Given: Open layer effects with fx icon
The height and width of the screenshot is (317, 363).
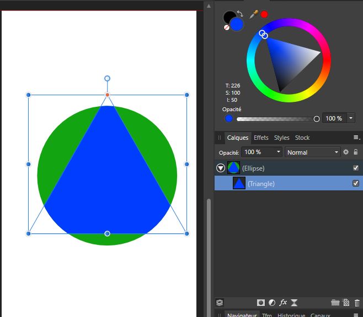Looking at the screenshot, I should tap(283, 303).
